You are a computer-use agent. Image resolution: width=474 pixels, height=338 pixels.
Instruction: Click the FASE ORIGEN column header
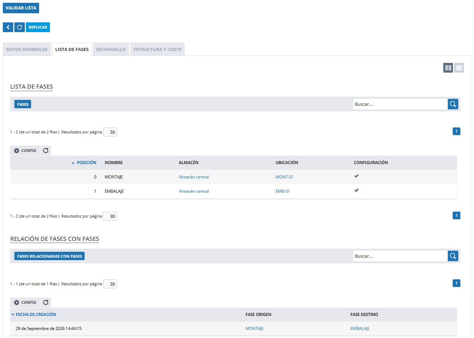tap(258, 315)
